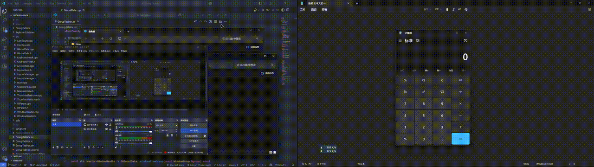Insert a link from Notepad toolbar
The height and width of the screenshot is (167, 594).
point(459,9)
